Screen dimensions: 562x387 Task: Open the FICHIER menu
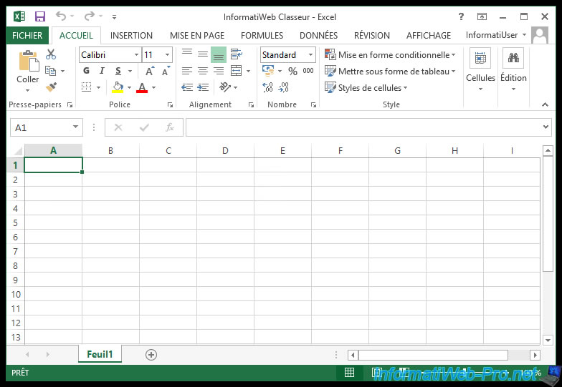click(x=27, y=36)
